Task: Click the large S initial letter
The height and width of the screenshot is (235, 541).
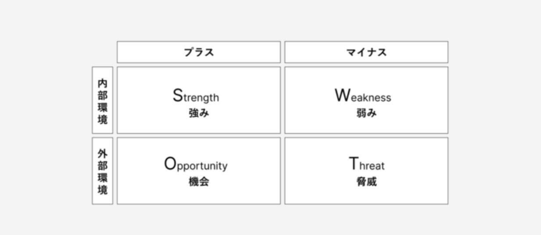Action: (x=177, y=95)
